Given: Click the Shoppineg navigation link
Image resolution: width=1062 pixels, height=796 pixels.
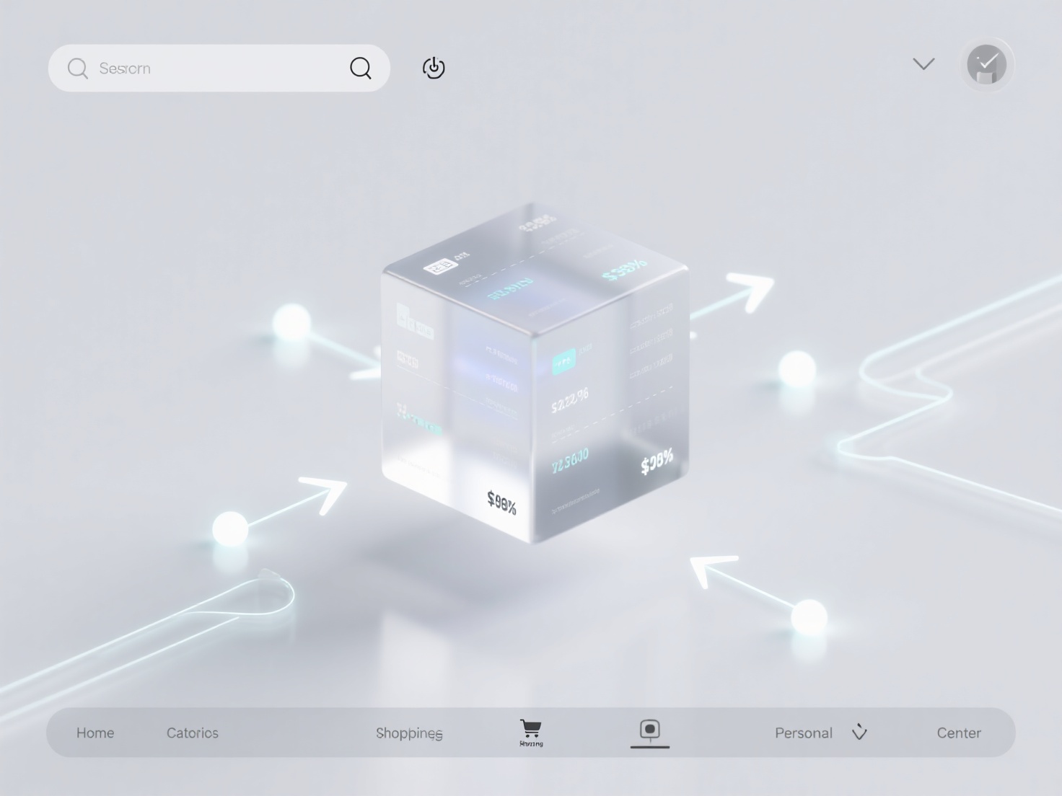Looking at the screenshot, I should 408,733.
